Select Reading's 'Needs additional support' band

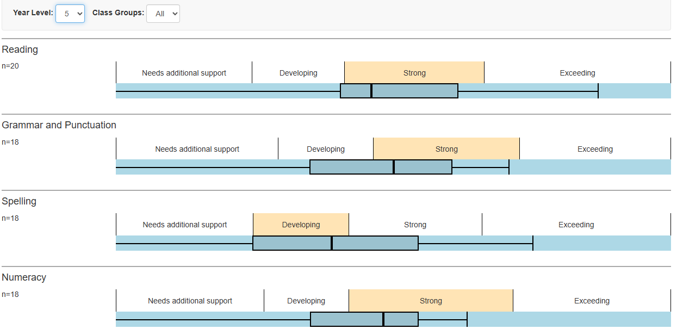click(184, 73)
